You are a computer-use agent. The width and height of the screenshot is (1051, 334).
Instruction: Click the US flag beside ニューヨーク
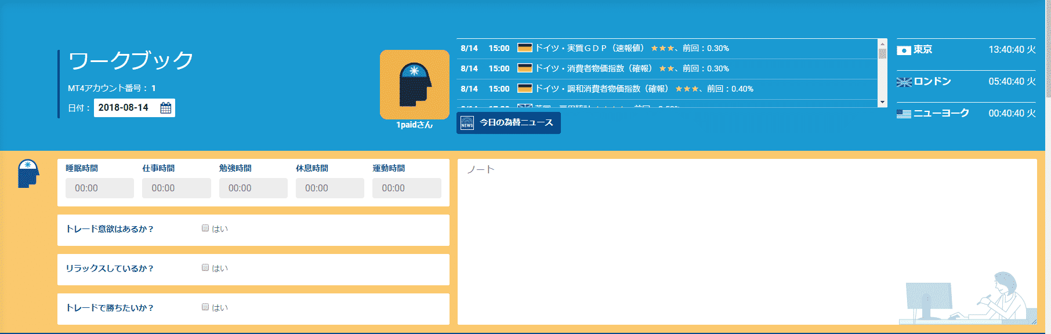(x=904, y=114)
